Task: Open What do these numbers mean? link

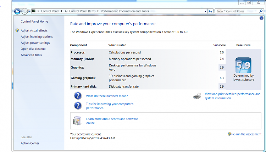Action: 107,96
